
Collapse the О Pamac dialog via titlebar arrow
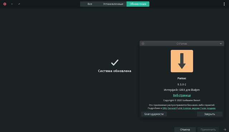(x=221, y=44)
